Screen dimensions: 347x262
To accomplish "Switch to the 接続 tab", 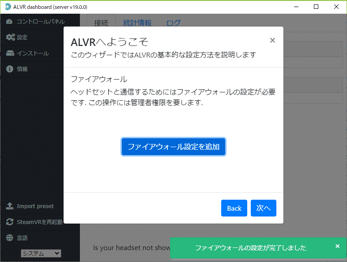I will [x=101, y=23].
